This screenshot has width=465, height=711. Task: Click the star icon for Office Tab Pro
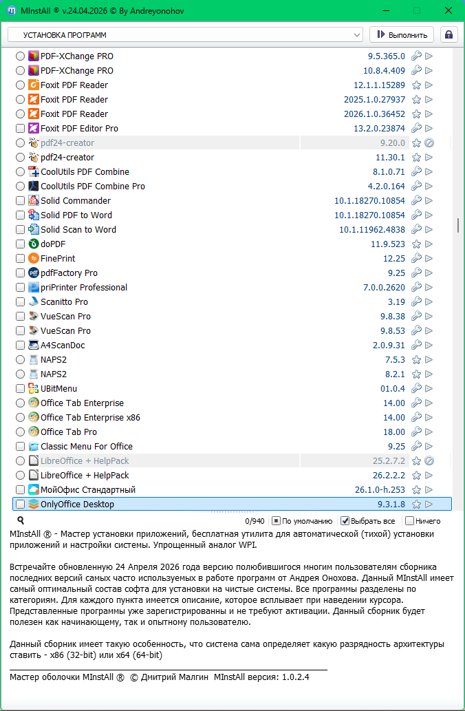[x=416, y=432]
